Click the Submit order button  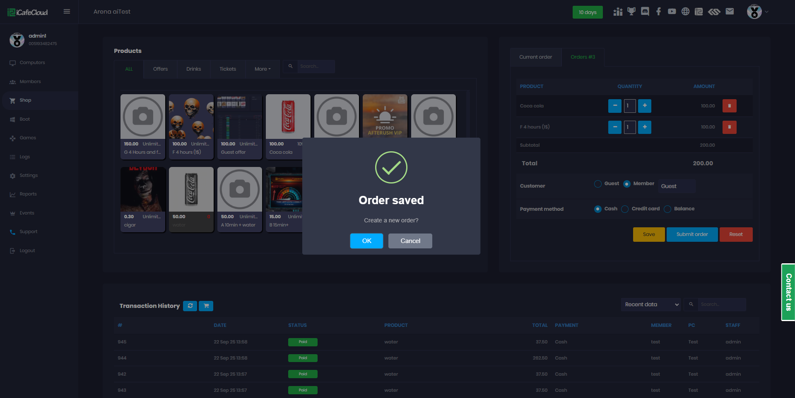[692, 234]
